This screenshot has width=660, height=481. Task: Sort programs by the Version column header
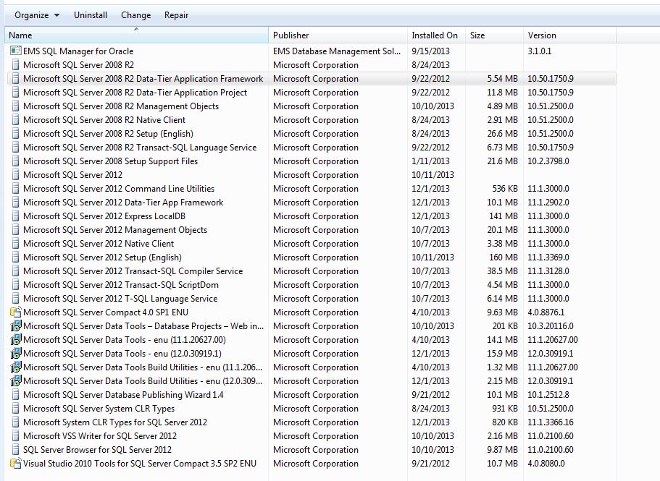point(570,35)
